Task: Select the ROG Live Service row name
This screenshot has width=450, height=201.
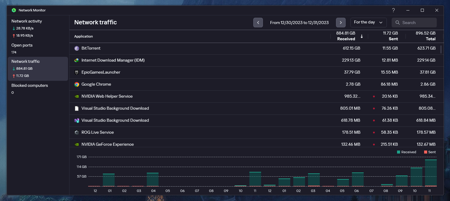Action: click(97, 132)
